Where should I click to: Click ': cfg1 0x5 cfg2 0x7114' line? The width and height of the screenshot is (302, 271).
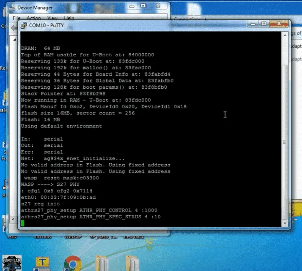click(x=57, y=191)
